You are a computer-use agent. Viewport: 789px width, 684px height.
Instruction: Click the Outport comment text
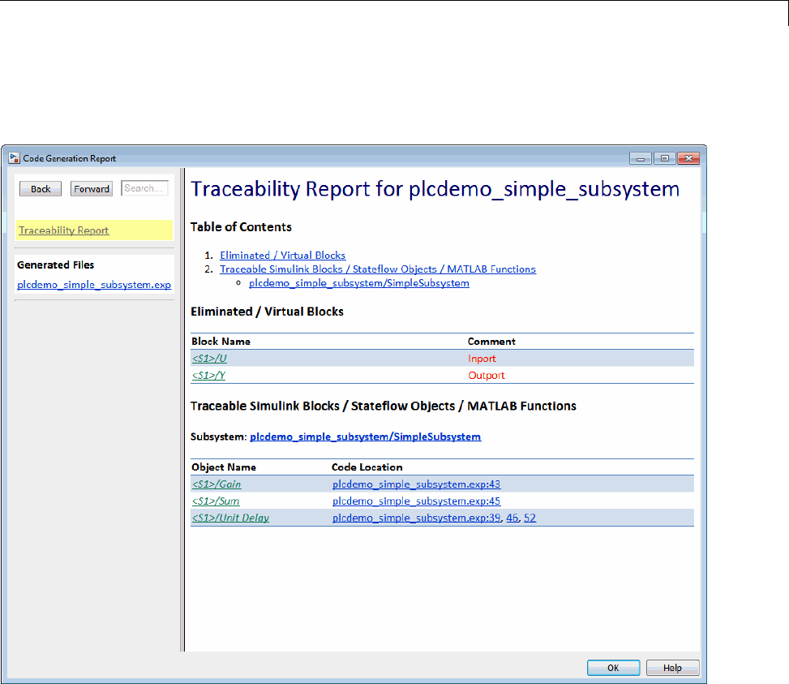(486, 376)
